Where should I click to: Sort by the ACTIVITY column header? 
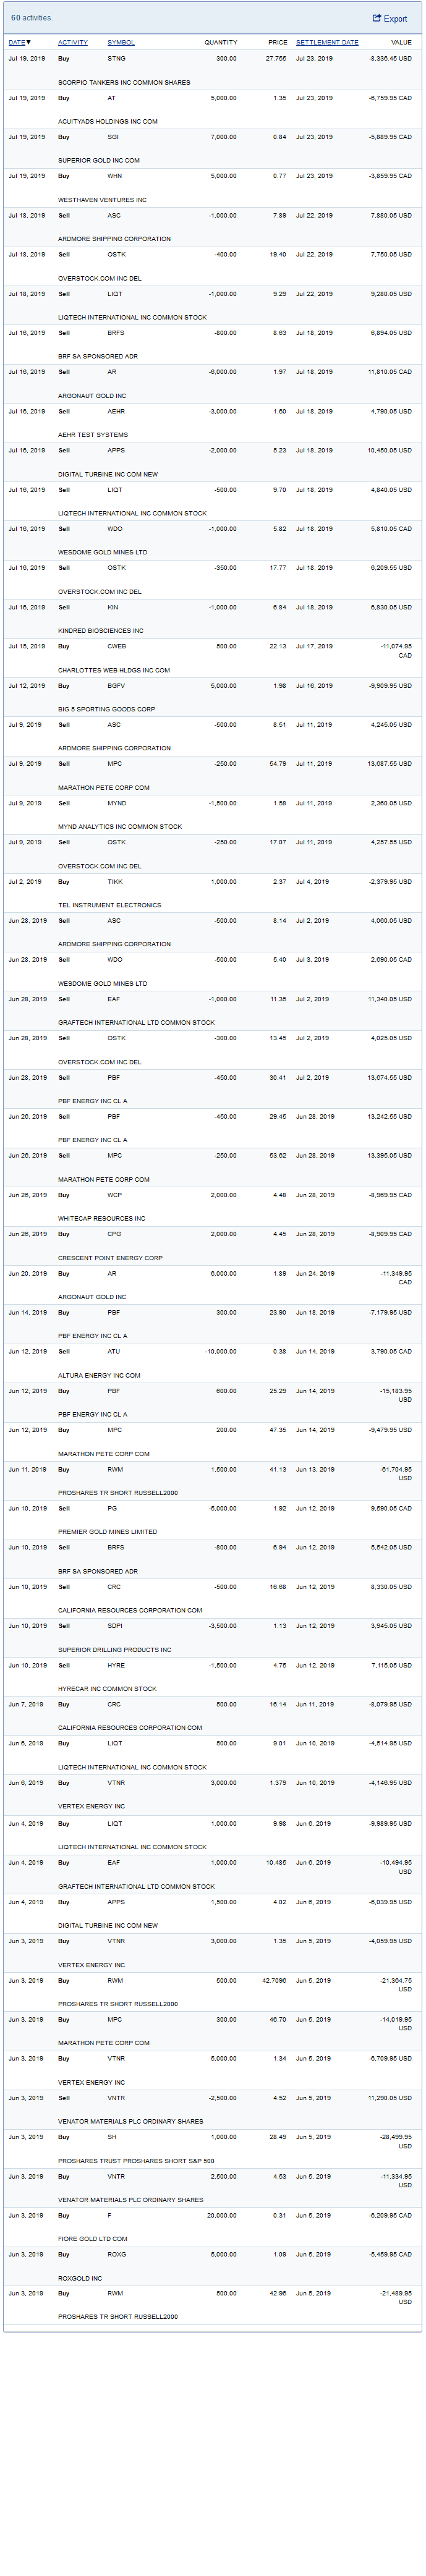tap(72, 43)
